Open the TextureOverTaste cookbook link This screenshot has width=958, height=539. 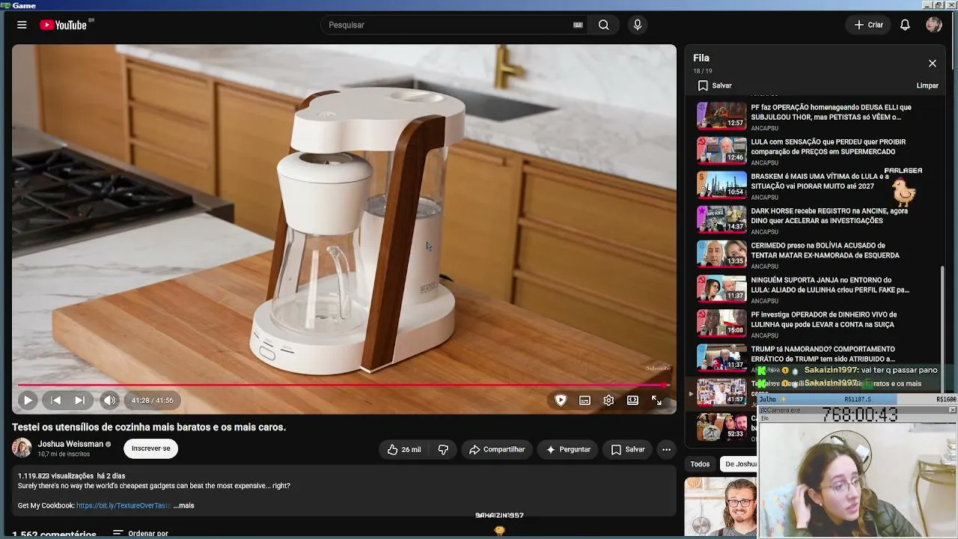tap(123, 505)
